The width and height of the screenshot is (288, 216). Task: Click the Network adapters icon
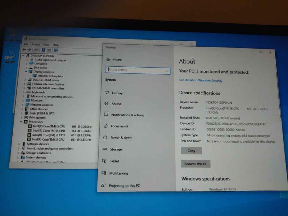(x=27, y=105)
